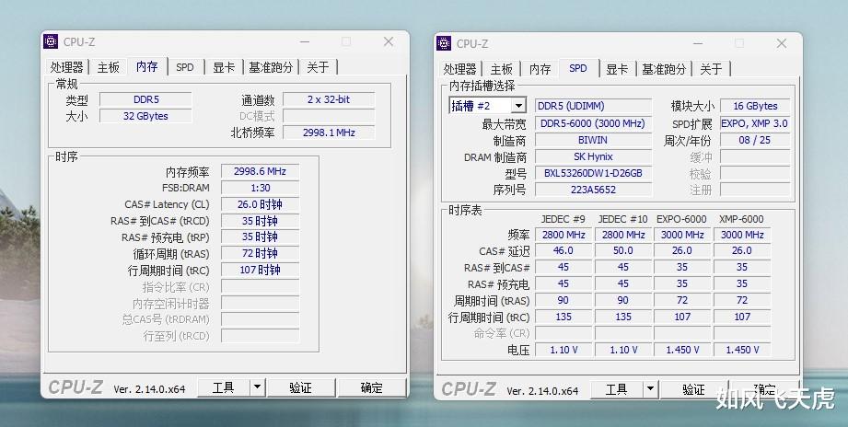Click the 2 x 32-bit channel field
The width and height of the screenshot is (848, 427).
pos(329,99)
